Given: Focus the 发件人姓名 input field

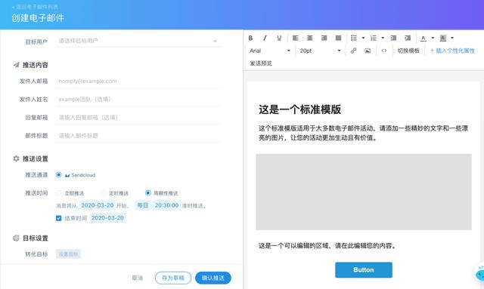Looking at the screenshot, I should pos(138,99).
